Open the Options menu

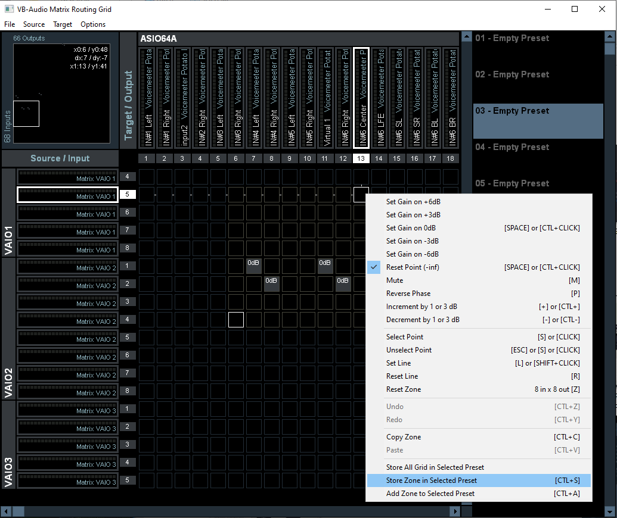click(x=93, y=24)
